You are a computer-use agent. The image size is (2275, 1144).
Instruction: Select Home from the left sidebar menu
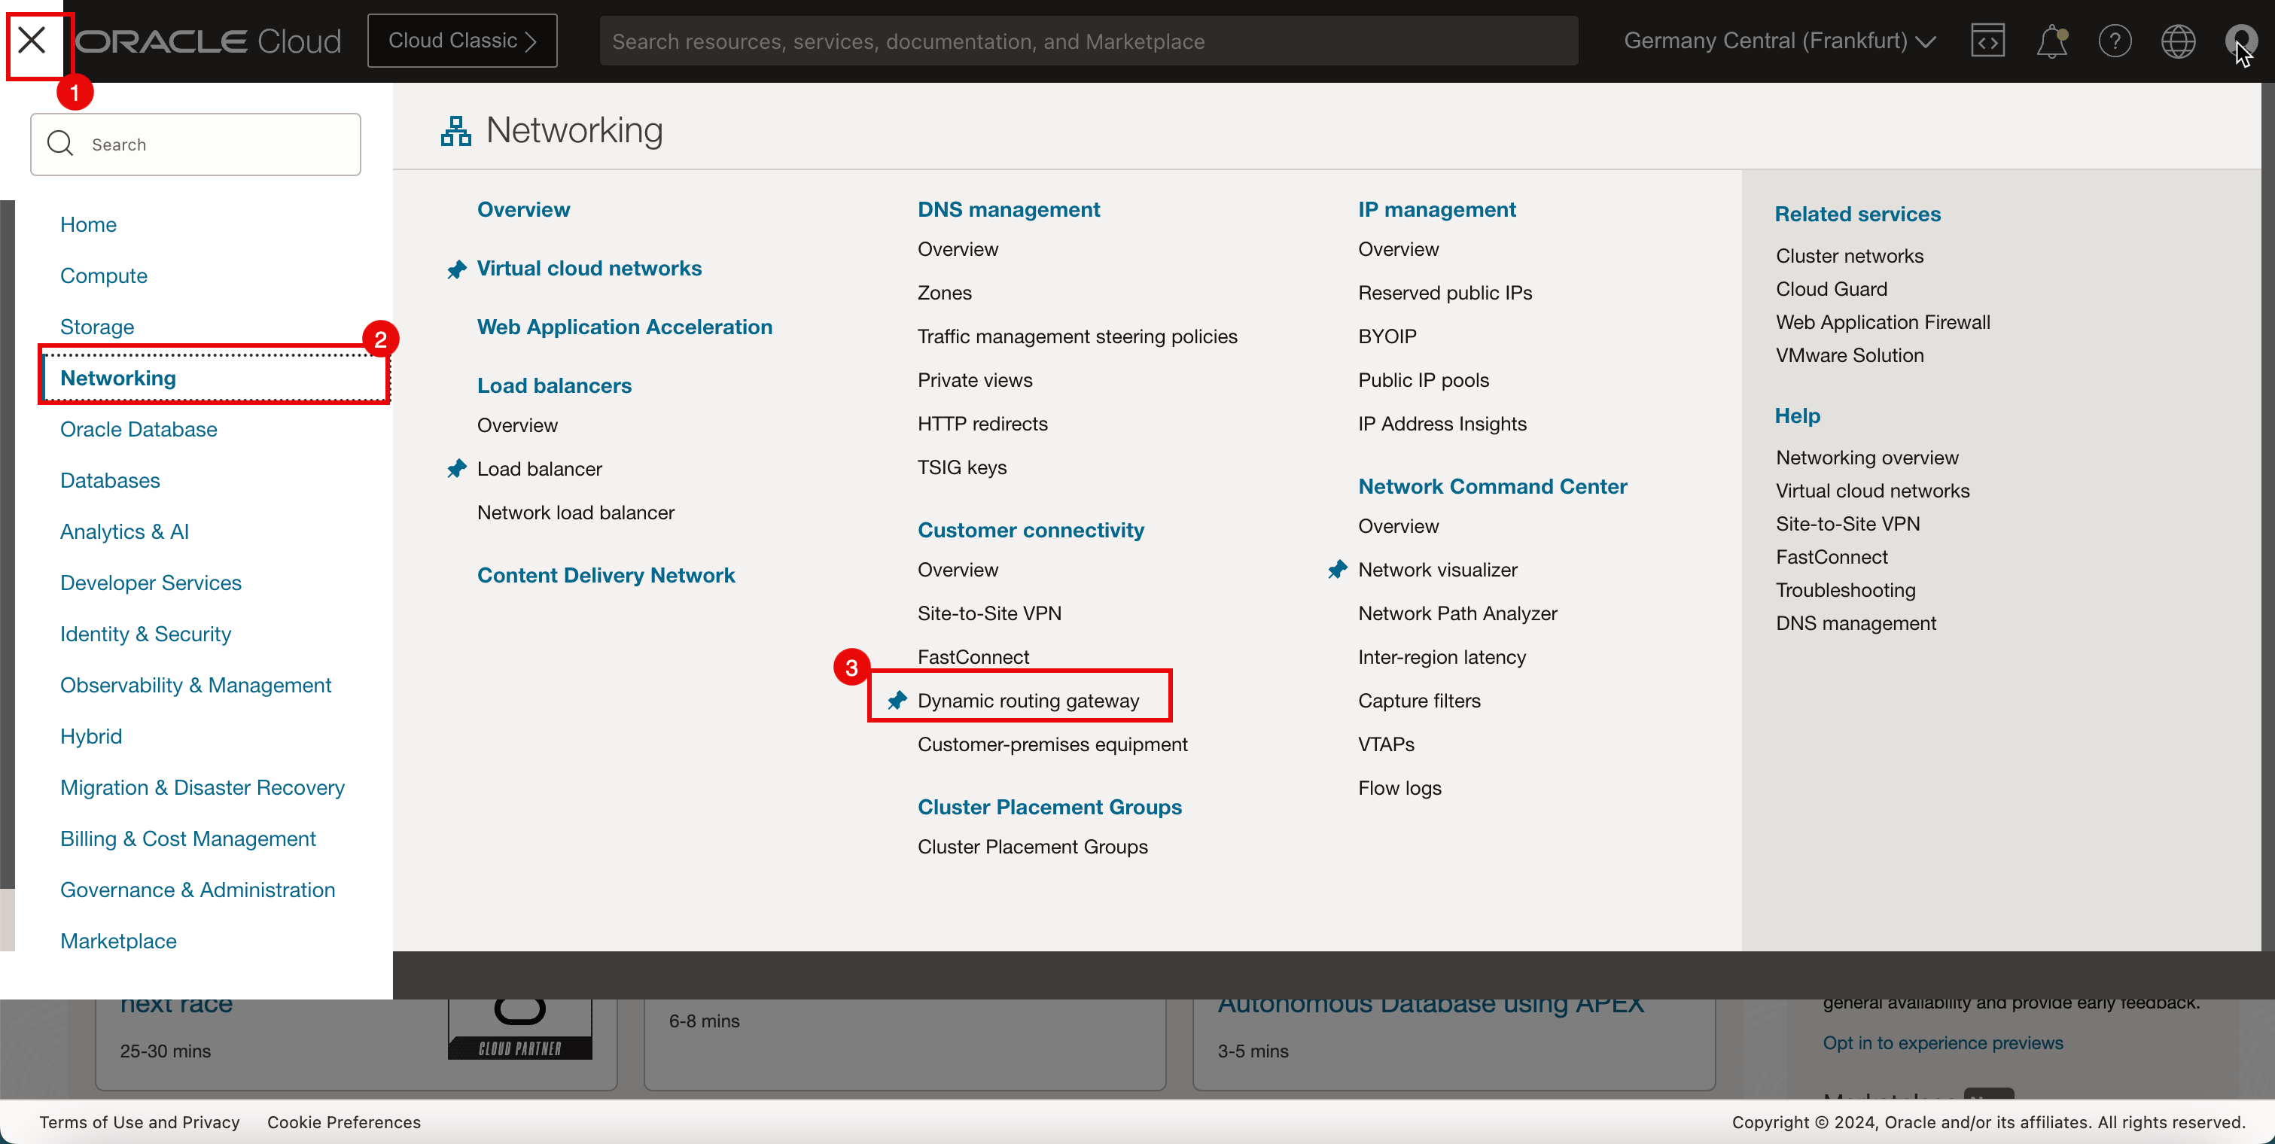point(87,224)
